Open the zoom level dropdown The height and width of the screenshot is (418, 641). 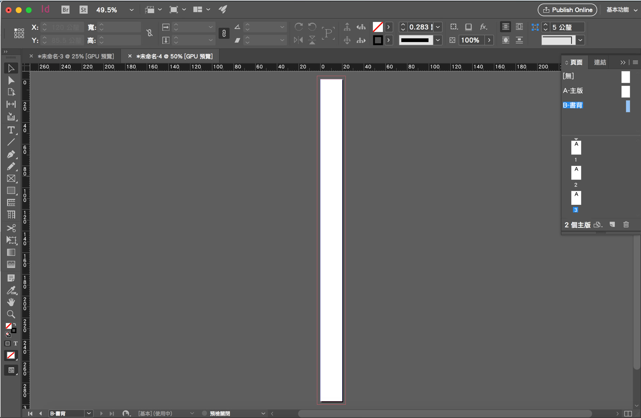(132, 10)
